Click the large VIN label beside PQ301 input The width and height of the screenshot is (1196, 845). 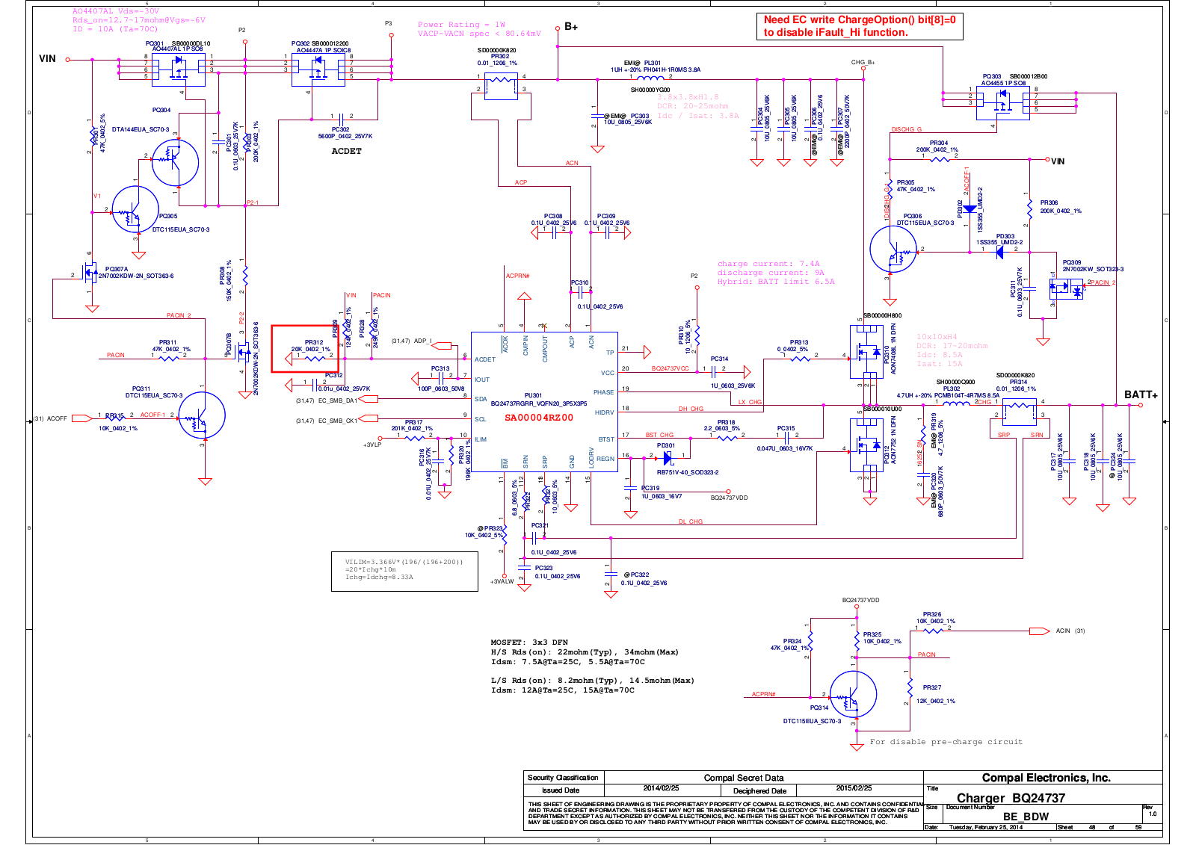point(47,59)
